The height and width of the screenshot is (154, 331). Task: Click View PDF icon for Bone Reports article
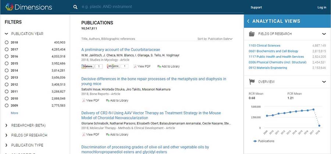tap(84, 100)
